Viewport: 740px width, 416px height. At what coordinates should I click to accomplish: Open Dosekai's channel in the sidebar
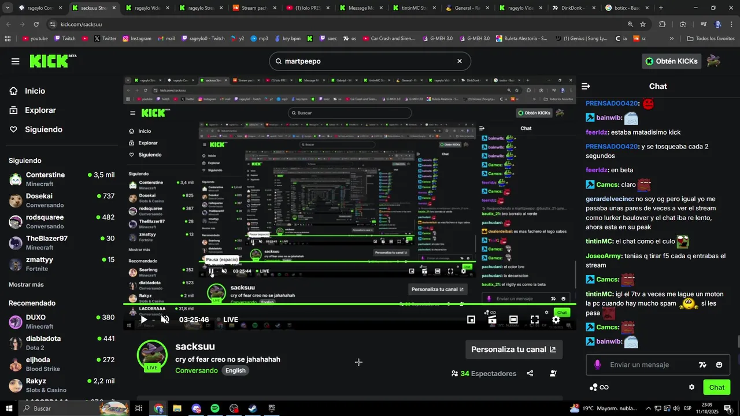[x=61, y=200]
